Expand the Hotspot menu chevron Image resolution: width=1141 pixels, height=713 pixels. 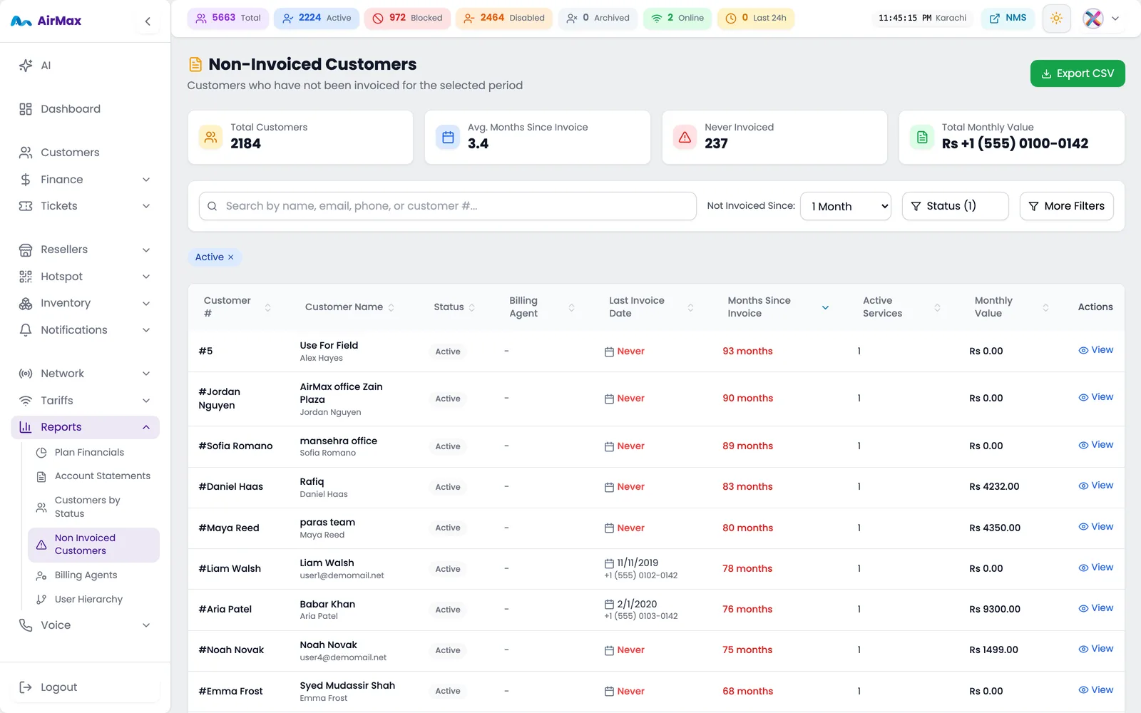(x=146, y=277)
